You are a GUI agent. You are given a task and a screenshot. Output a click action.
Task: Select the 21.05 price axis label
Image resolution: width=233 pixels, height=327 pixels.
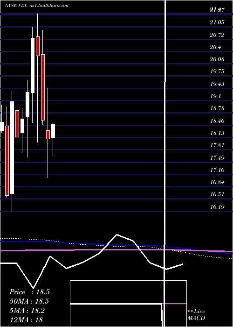click(x=217, y=22)
